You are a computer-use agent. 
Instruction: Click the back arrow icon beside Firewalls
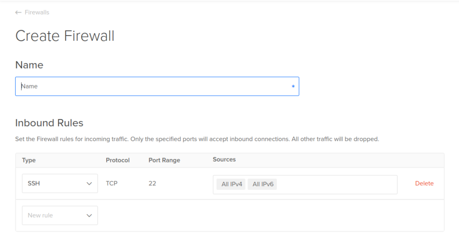click(18, 12)
